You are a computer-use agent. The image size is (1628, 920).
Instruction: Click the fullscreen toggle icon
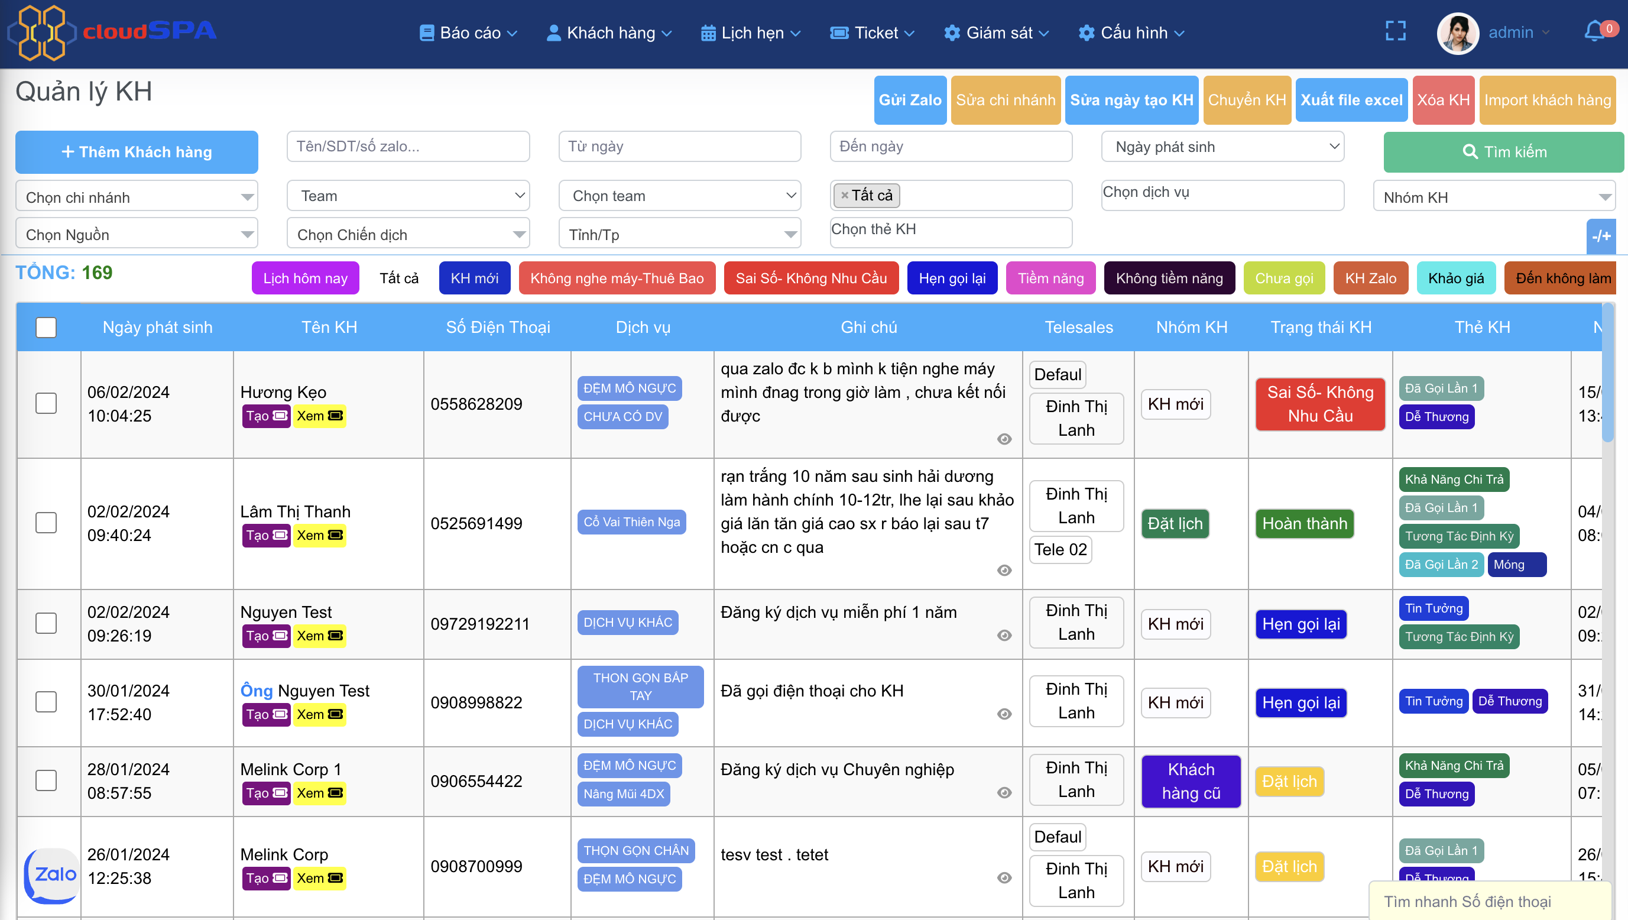point(1395,31)
